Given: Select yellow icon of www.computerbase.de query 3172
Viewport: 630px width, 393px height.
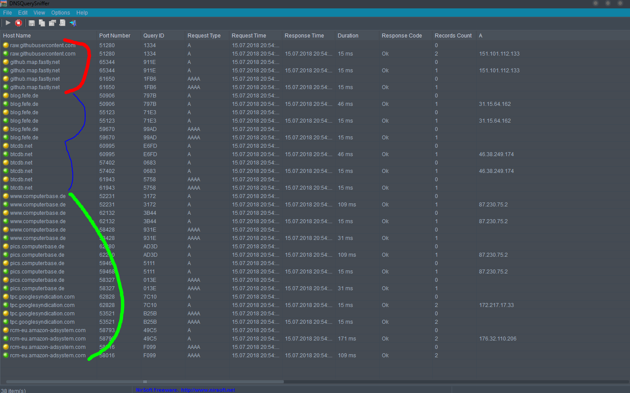Looking at the screenshot, I should click(6, 196).
